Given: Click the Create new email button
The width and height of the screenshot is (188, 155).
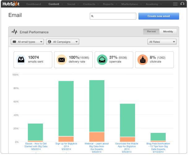Looking at the screenshot, I should point(159,16).
